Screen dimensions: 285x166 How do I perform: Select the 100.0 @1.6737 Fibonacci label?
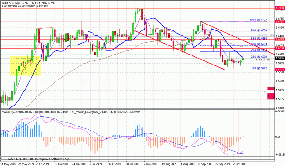click(x=258, y=20)
